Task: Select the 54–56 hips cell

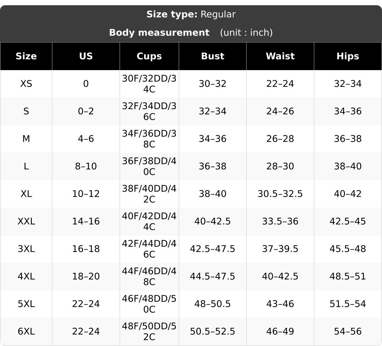Action: pos(348,331)
